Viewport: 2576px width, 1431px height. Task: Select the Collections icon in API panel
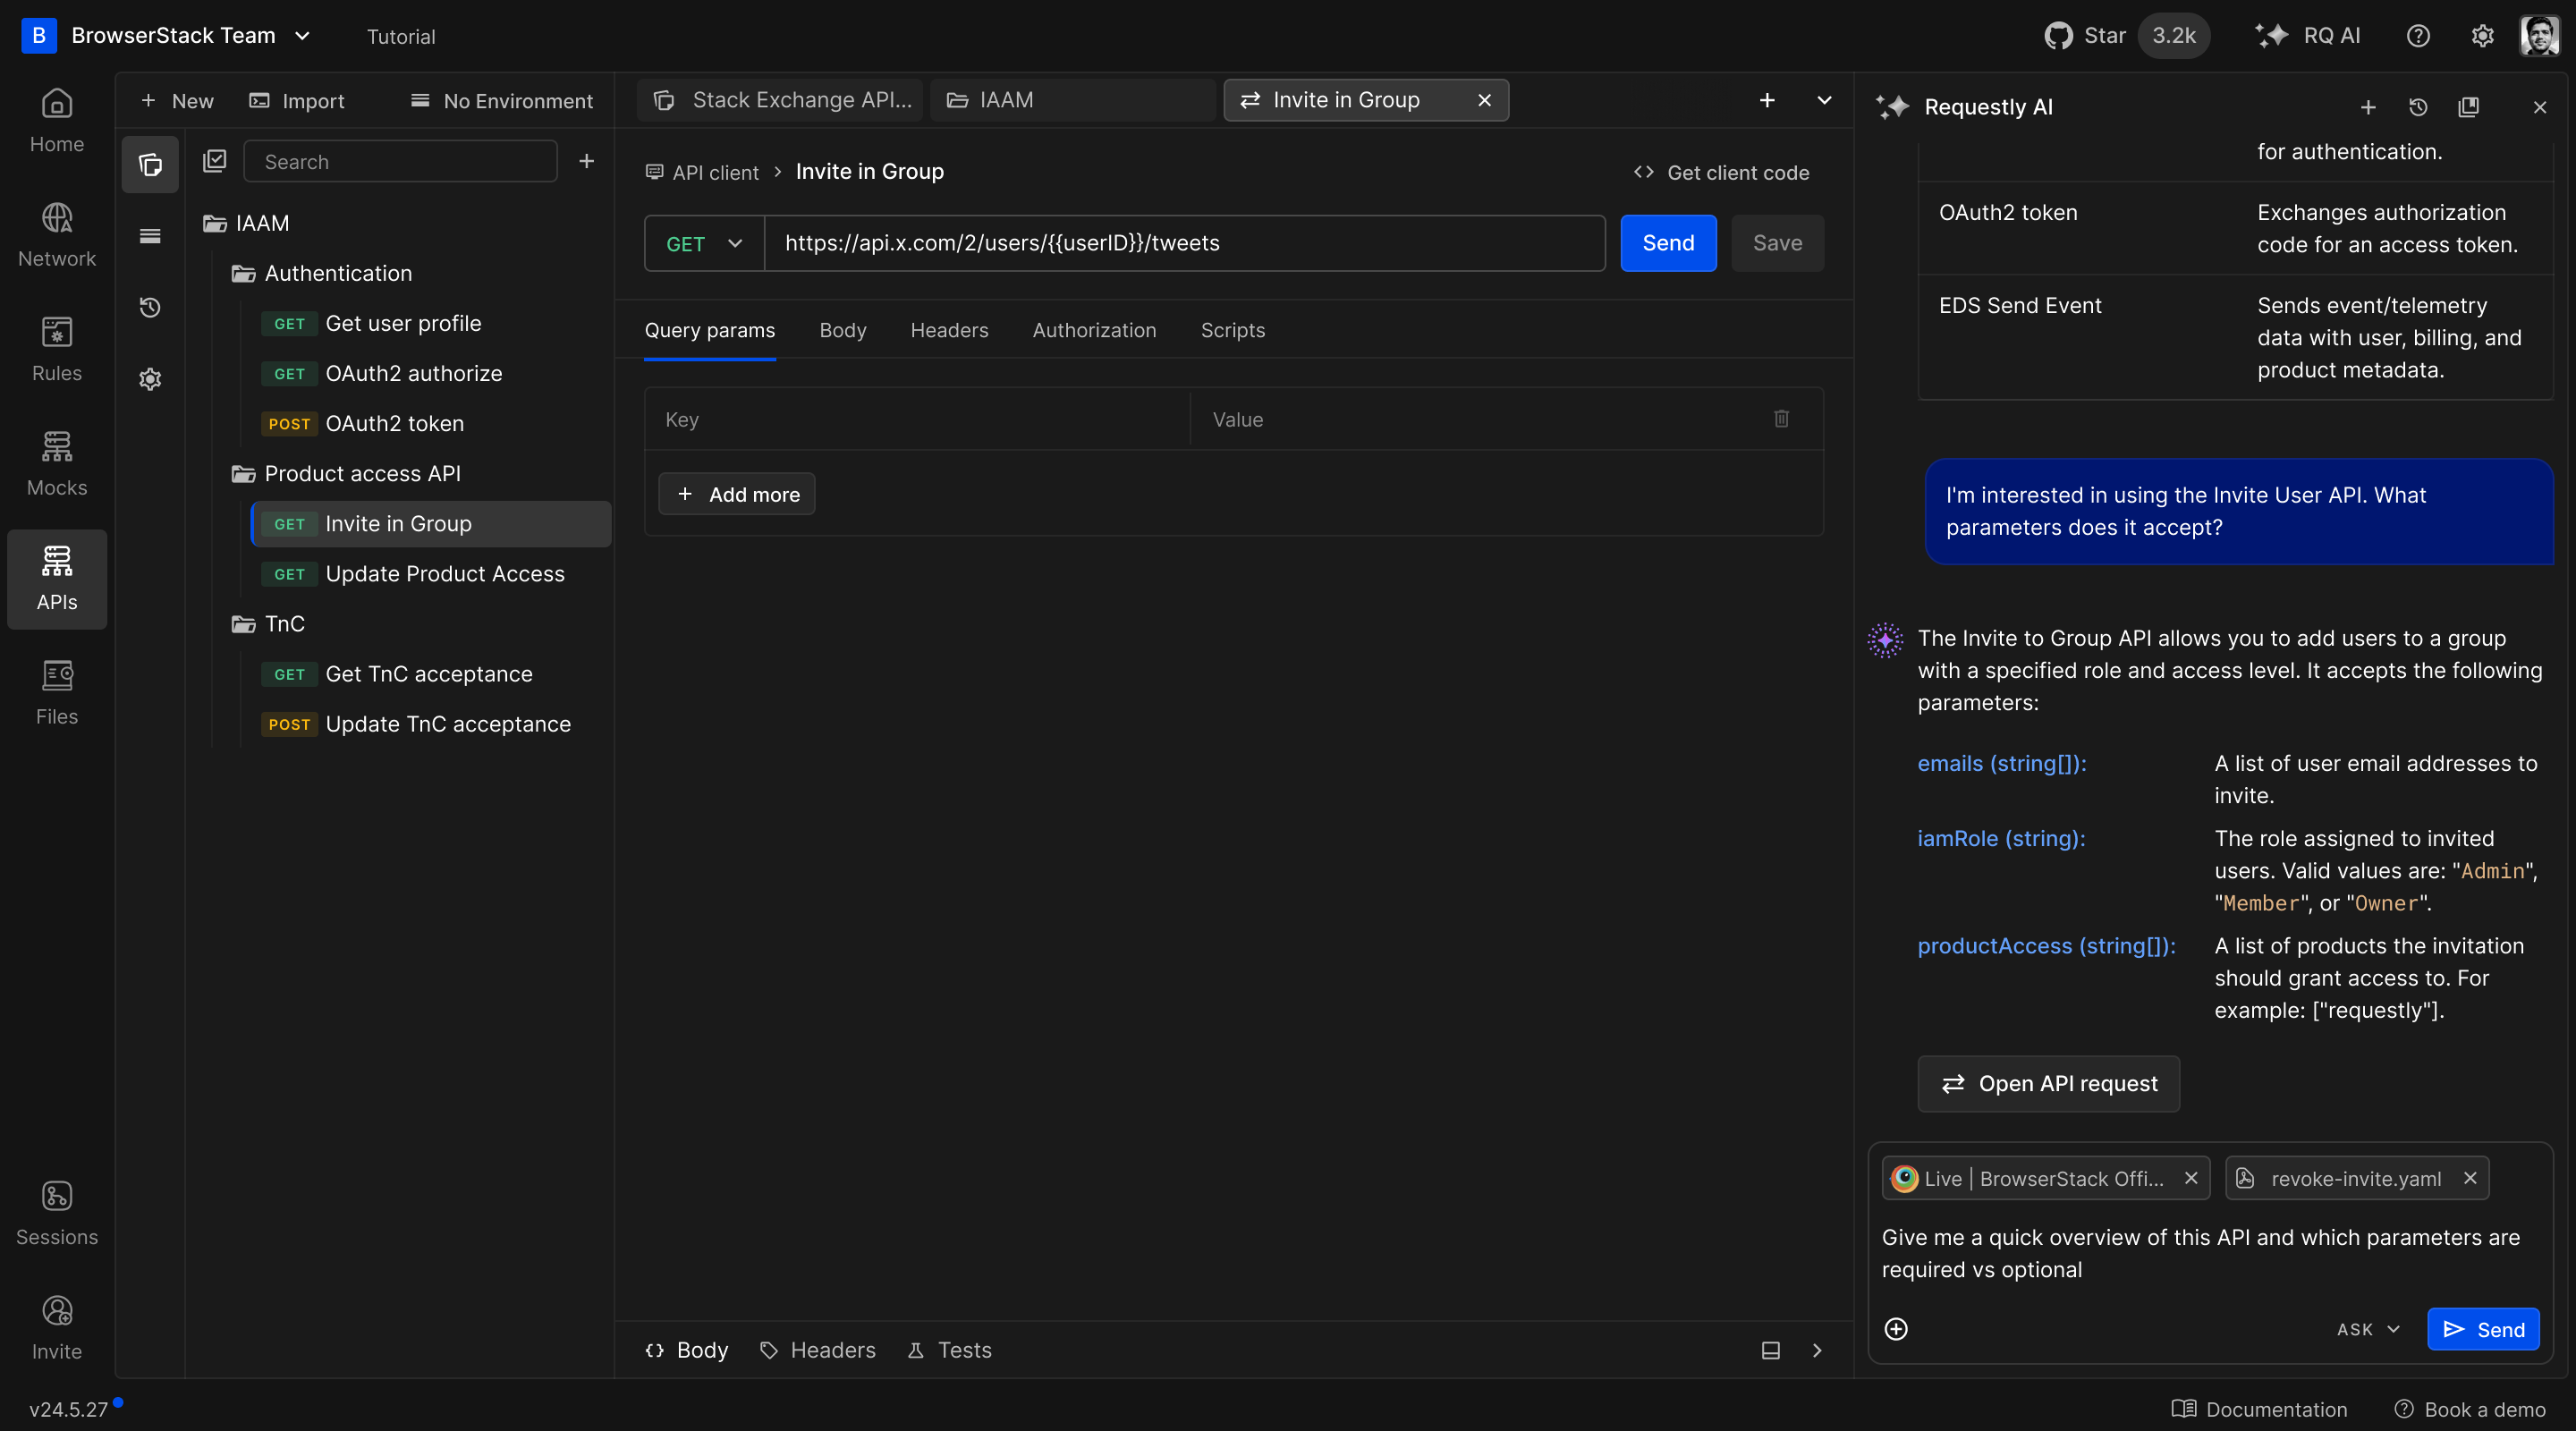(150, 165)
